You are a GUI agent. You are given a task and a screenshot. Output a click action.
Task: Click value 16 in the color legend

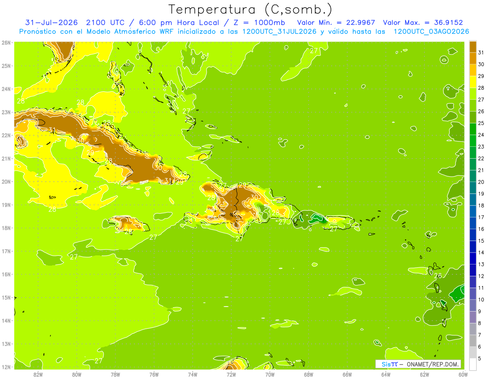[481, 229]
